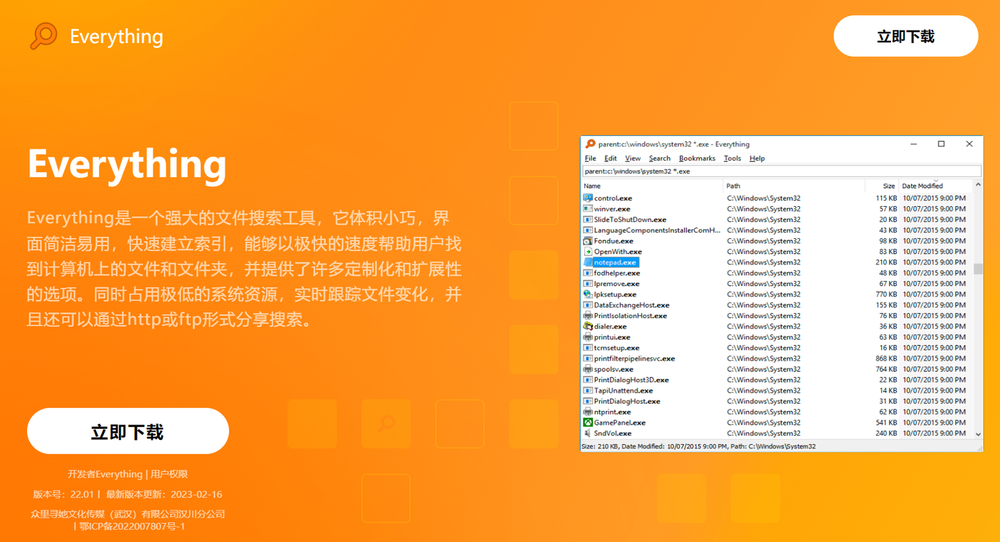The image size is (1000, 542).
Task: Click the winver.exe file icon
Action: pos(588,209)
